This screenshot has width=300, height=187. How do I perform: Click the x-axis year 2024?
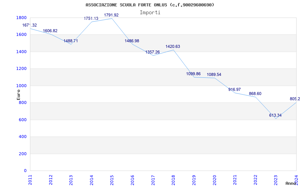(x=296, y=180)
